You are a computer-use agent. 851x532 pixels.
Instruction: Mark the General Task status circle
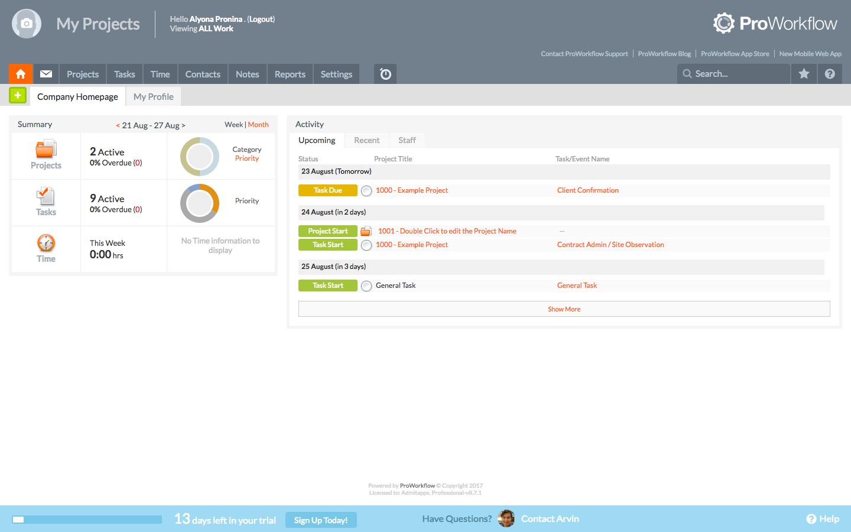(366, 286)
